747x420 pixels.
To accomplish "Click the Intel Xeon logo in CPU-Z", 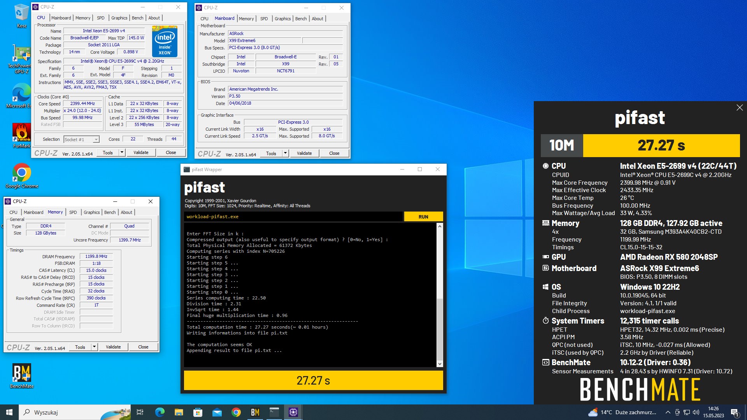I will pyautogui.click(x=165, y=42).
